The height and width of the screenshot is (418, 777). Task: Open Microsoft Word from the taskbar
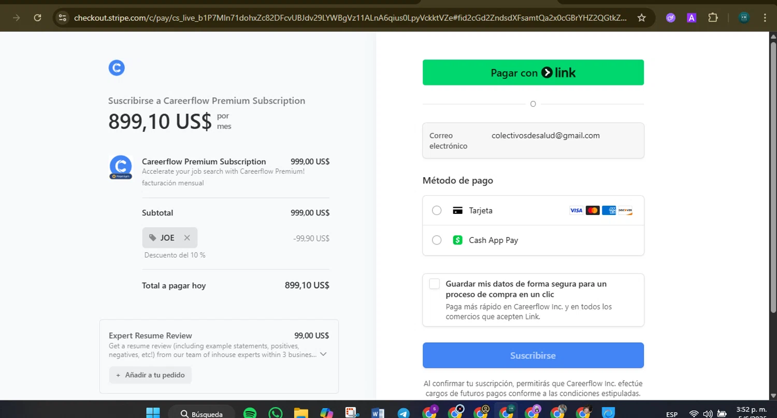pyautogui.click(x=378, y=413)
